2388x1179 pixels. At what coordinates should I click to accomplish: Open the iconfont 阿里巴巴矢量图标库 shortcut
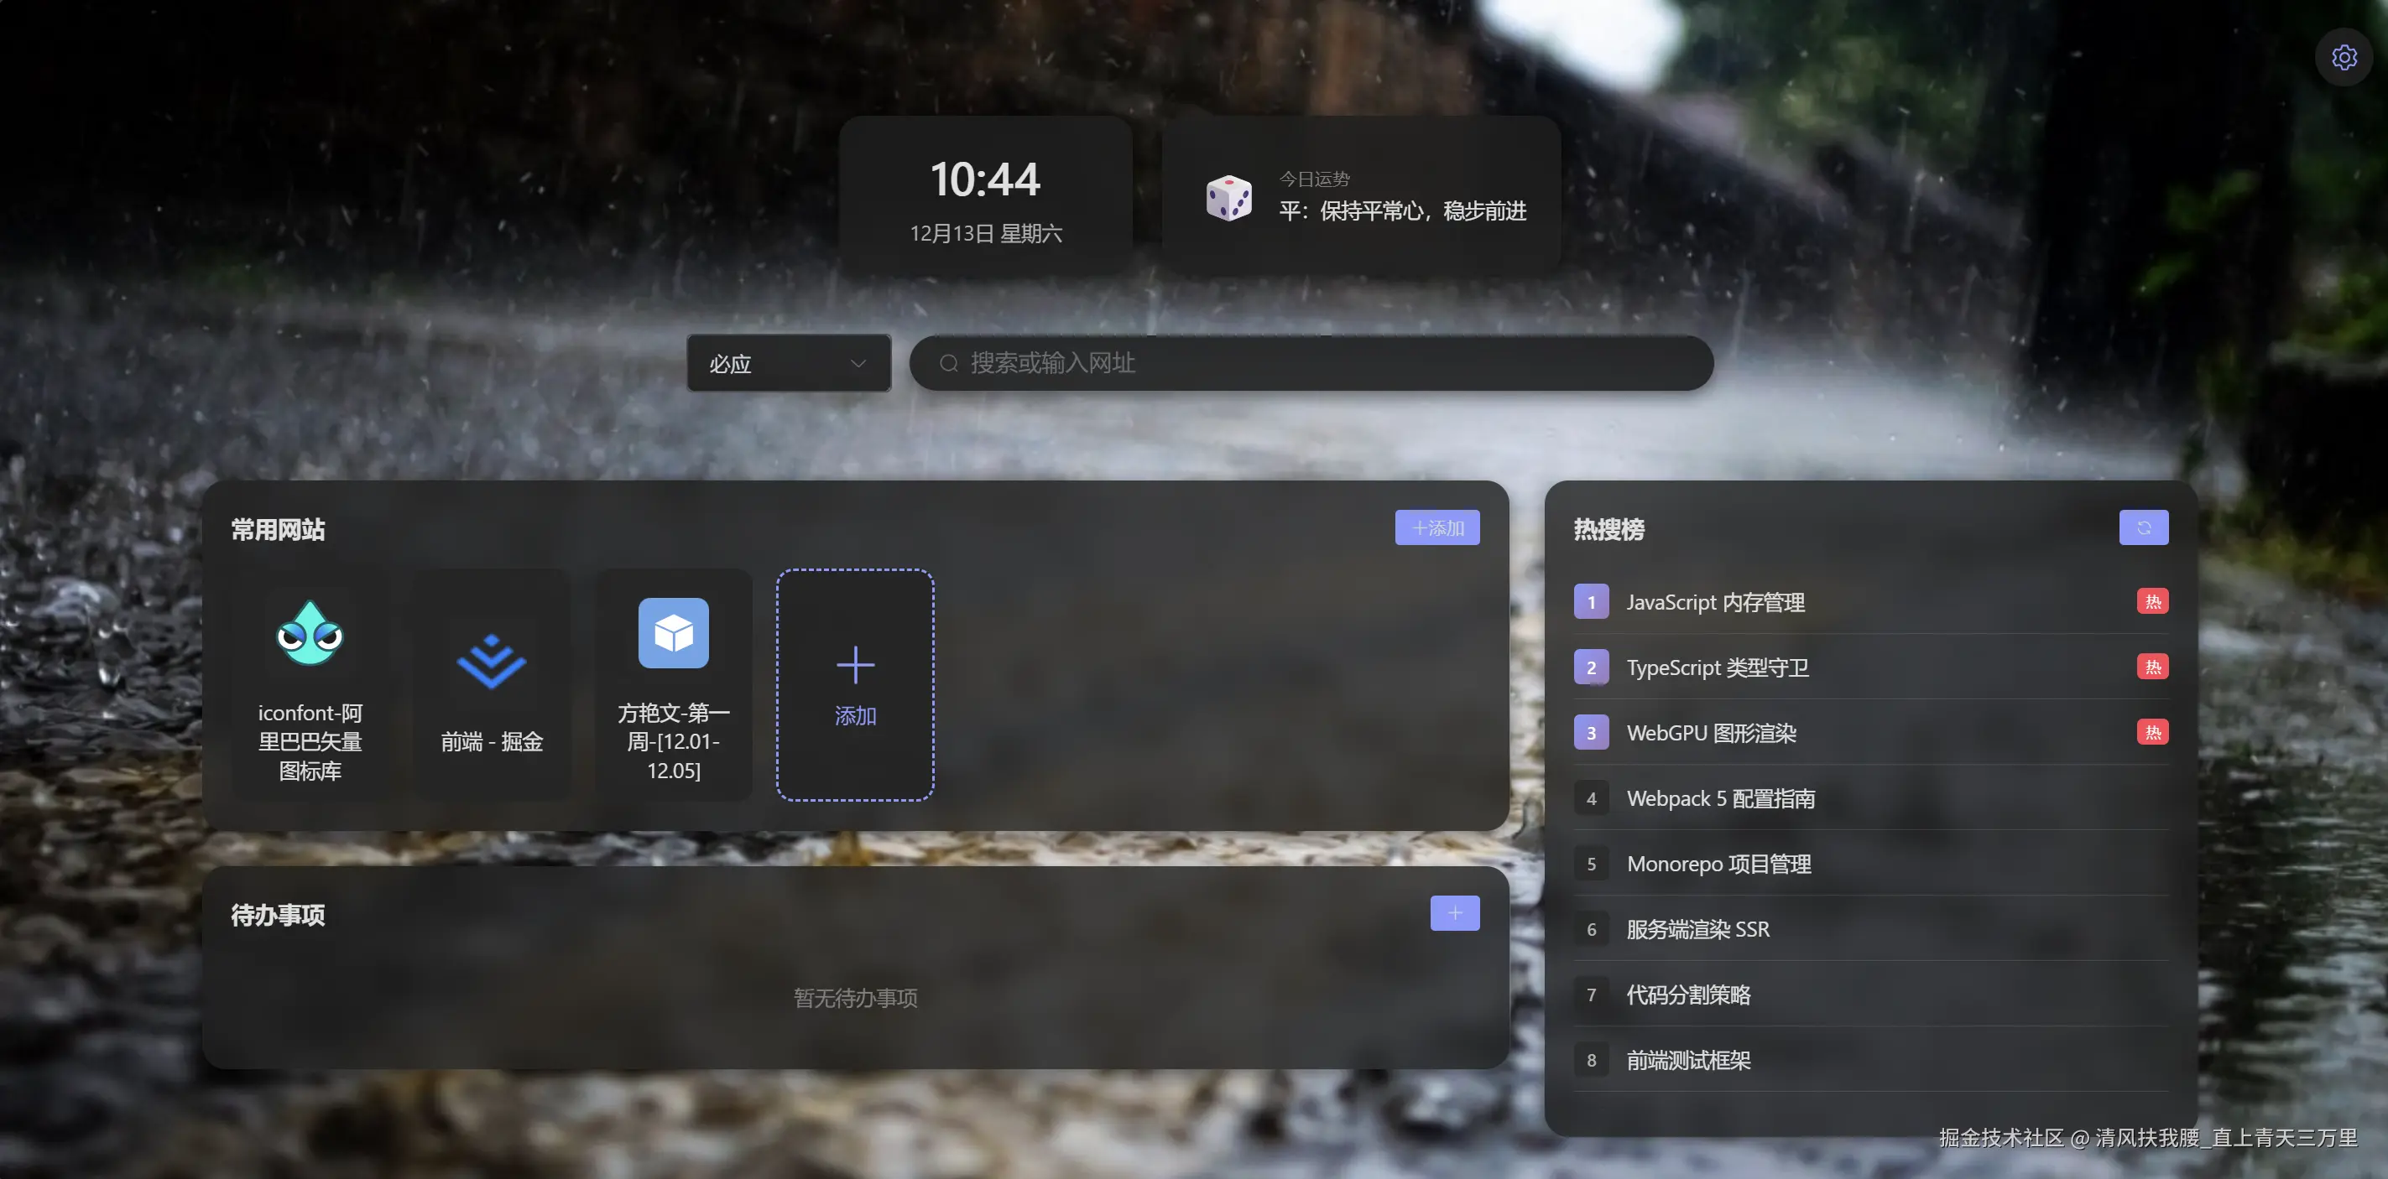pos(310,685)
